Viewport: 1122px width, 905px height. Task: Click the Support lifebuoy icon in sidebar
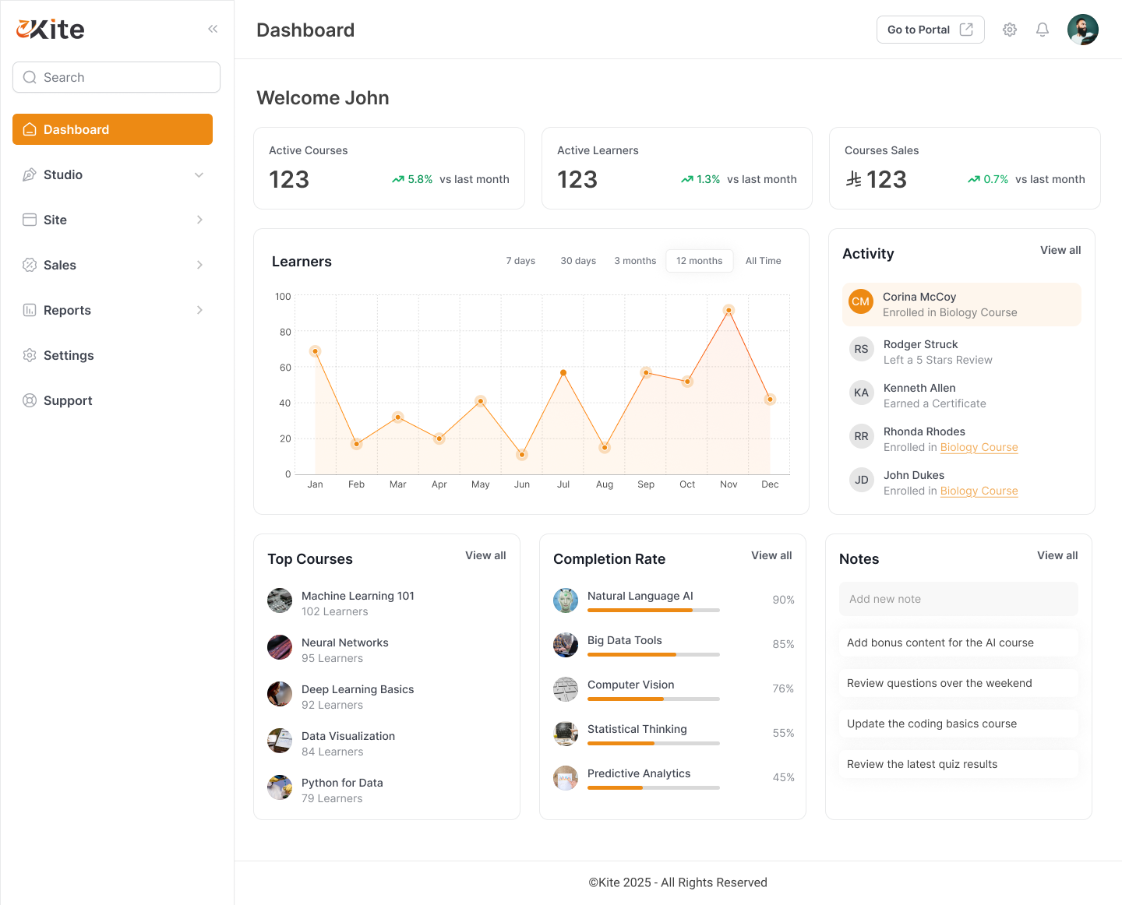pos(30,400)
